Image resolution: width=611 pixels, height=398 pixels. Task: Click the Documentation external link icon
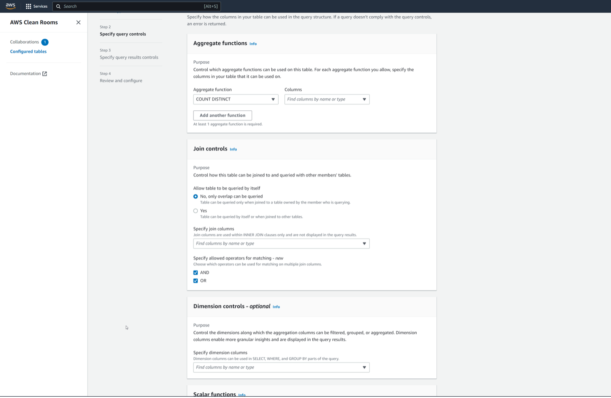(44, 74)
